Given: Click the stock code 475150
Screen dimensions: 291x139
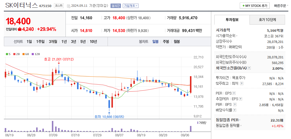Looking at the screenshot, I should [45, 6].
